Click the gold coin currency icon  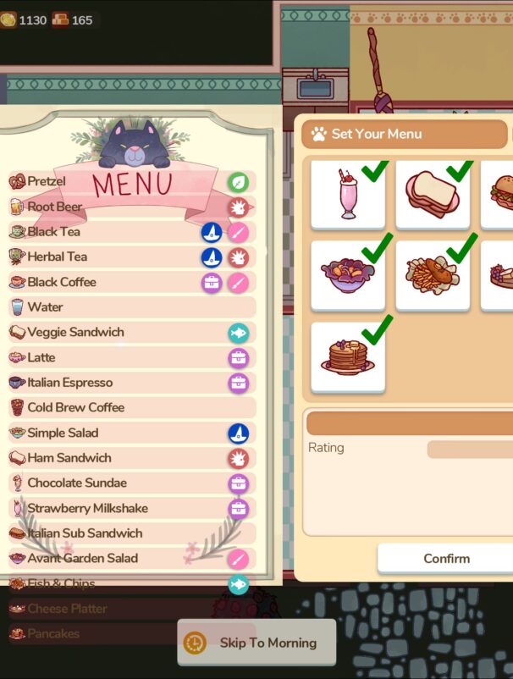click(x=8, y=20)
